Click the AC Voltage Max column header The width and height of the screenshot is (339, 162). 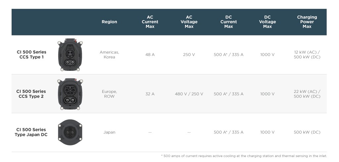click(x=189, y=22)
